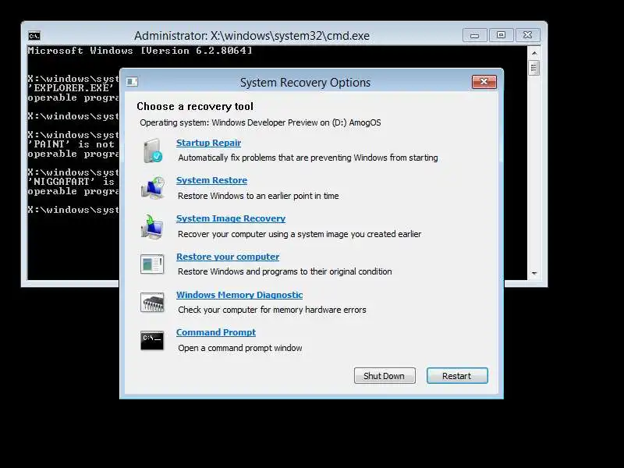Click 'Open a command prompt window' text
624x468 pixels.
coord(240,348)
